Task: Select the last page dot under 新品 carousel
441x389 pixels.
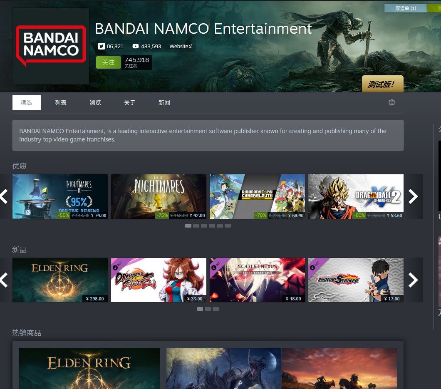Action: (216, 309)
